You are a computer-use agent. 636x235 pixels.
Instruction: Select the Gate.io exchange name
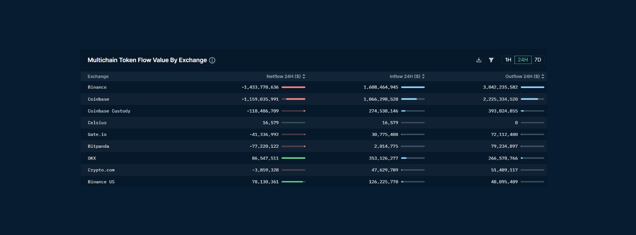click(x=97, y=134)
